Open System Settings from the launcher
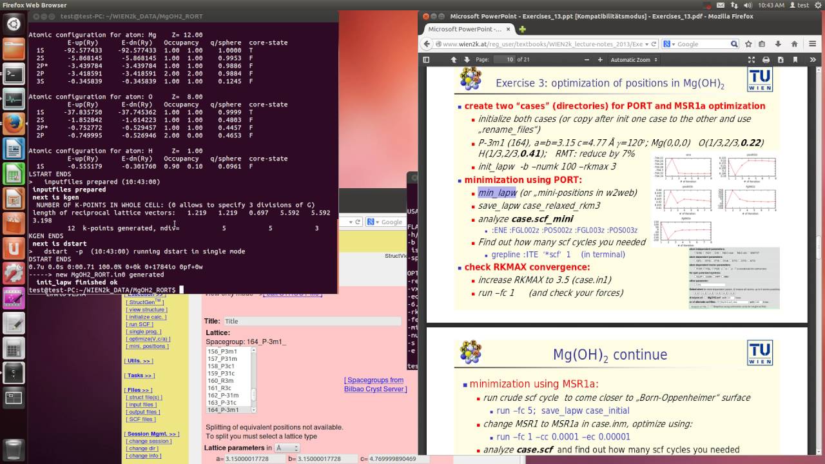 coord(14,273)
